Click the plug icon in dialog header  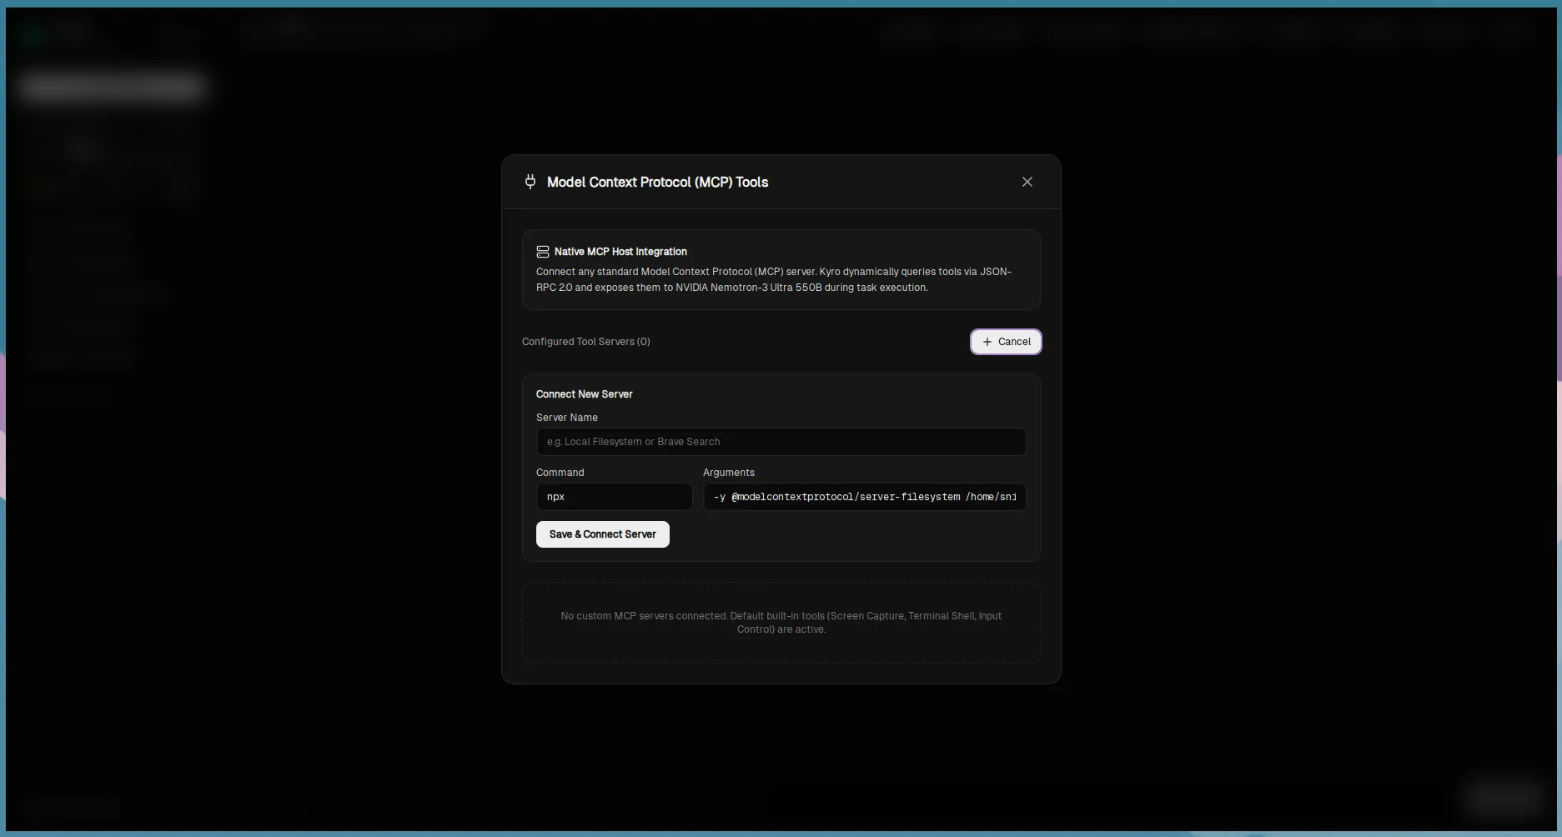[x=530, y=182]
